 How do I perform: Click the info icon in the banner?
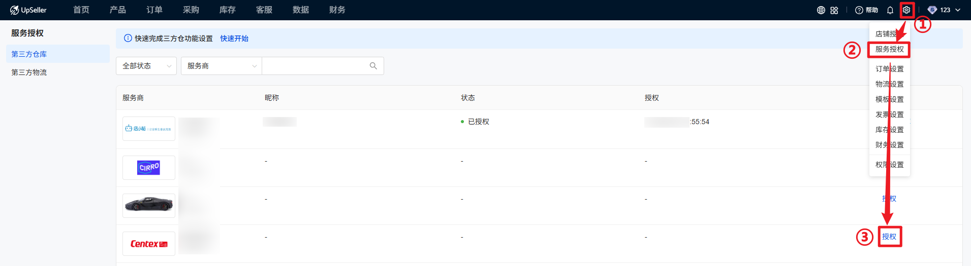coord(128,39)
